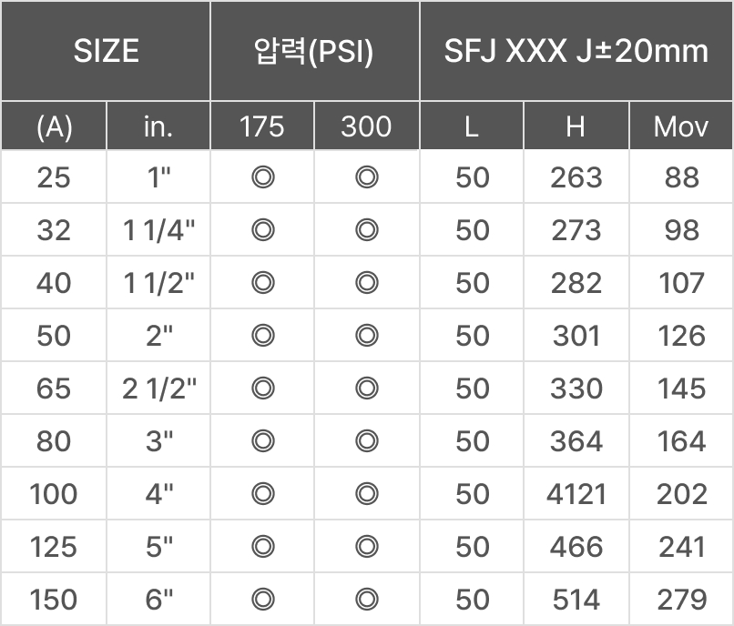Click the 175 PSI circle for size 40

[x=262, y=284]
